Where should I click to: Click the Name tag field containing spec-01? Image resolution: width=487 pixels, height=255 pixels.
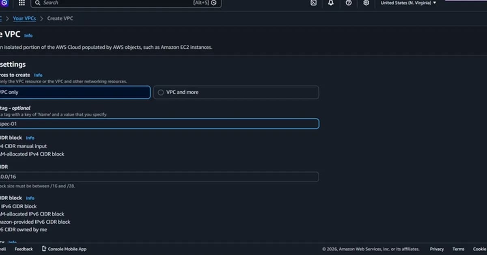coord(158,123)
